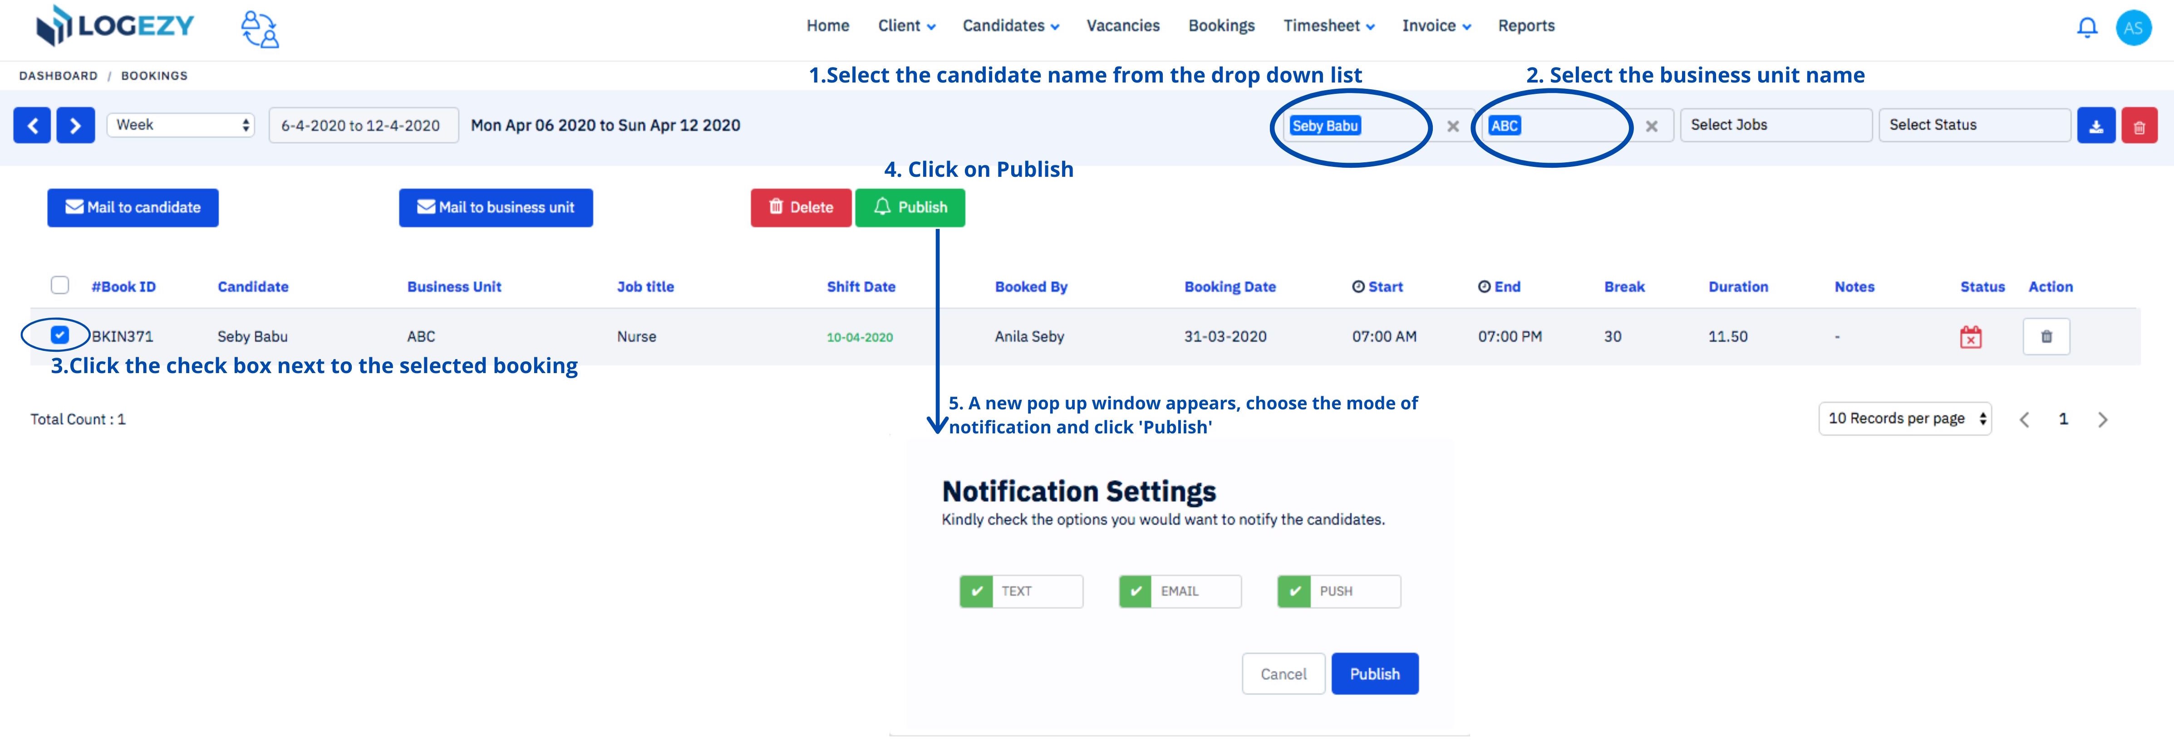
Task: Open the Week period dropdown
Action: (181, 125)
